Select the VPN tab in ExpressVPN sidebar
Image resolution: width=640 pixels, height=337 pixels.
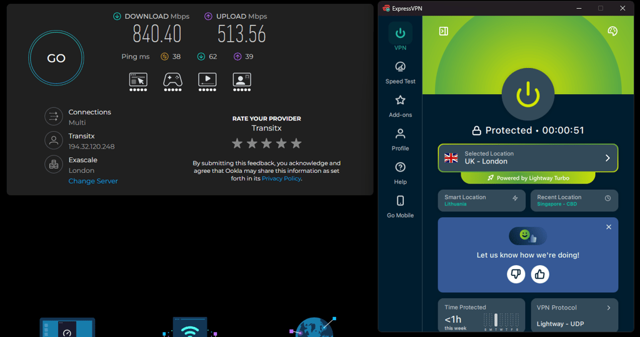(x=400, y=37)
